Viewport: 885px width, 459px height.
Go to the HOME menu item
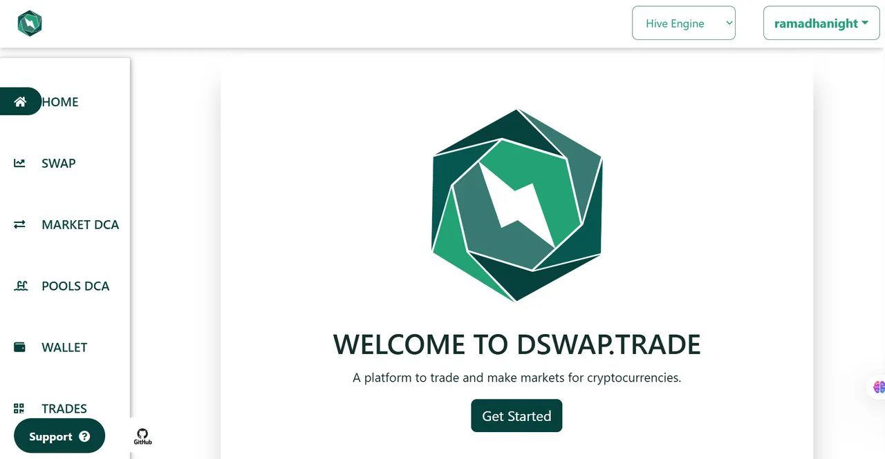tap(60, 101)
